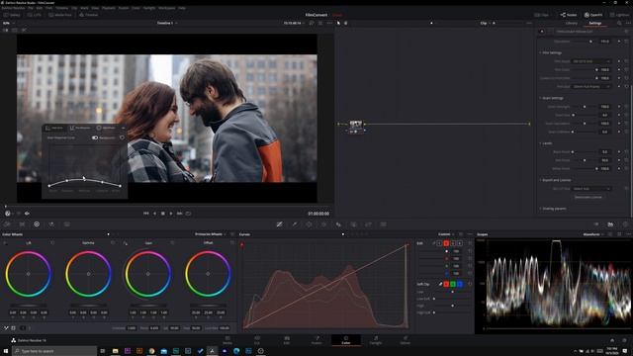Switch to the OpenFX Library tab

(x=572, y=23)
